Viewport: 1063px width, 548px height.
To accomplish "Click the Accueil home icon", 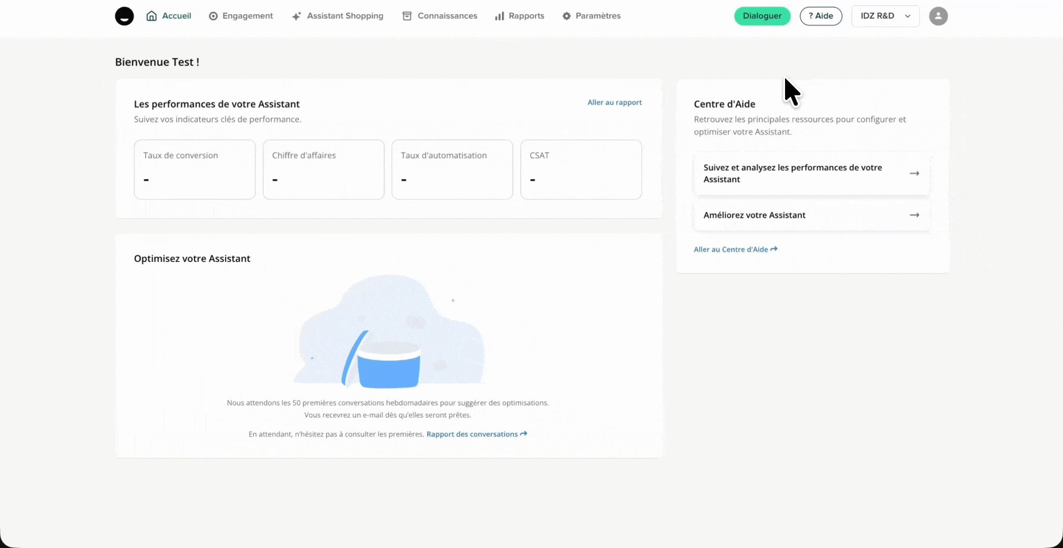I will (x=151, y=16).
